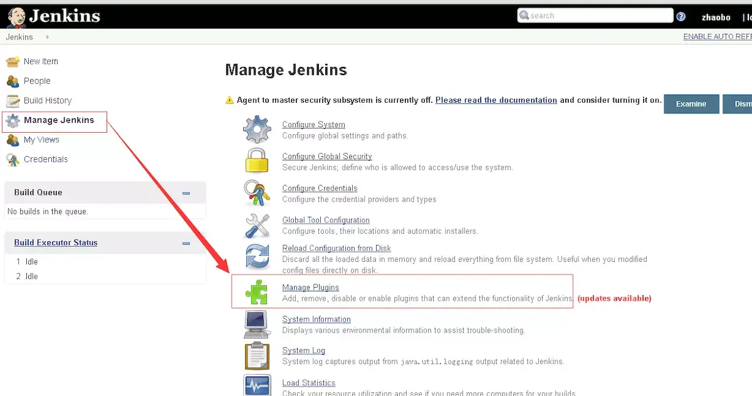The height and width of the screenshot is (396, 752).
Task: Click the Reload Configuration refresh icon
Action: 257,256
